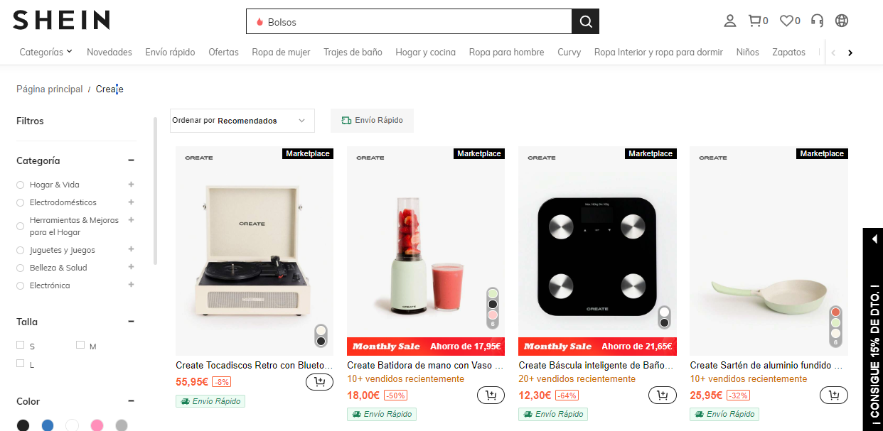This screenshot has height=431, width=883.
Task: Open the shopping cart icon
Action: (755, 21)
